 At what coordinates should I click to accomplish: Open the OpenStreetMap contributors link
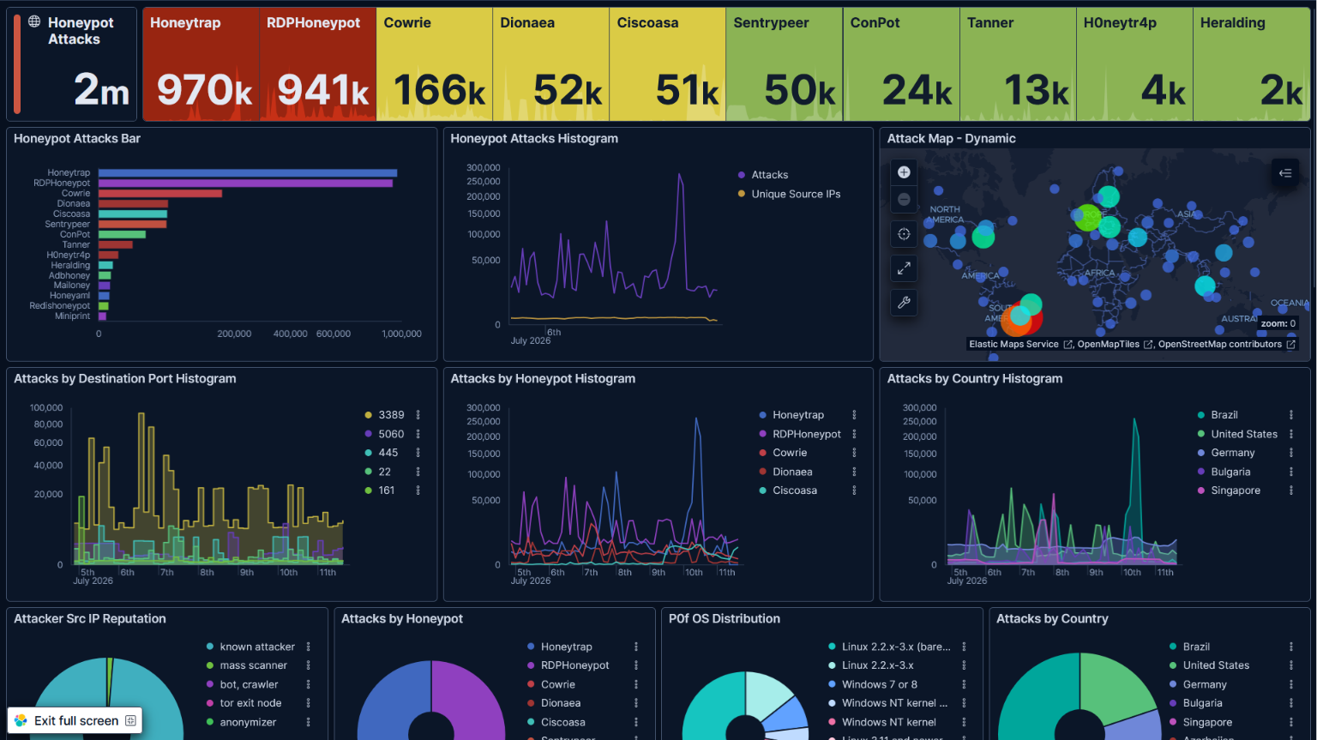(x=1220, y=345)
